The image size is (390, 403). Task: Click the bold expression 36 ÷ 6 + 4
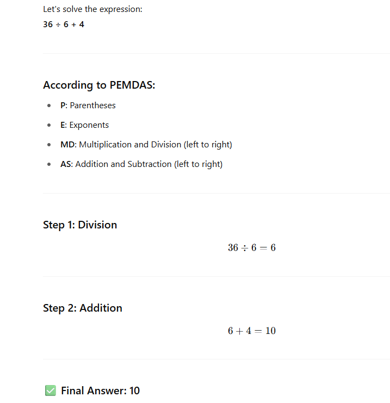click(64, 24)
